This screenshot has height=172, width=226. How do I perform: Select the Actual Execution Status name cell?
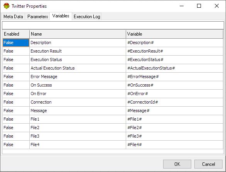[78, 68]
